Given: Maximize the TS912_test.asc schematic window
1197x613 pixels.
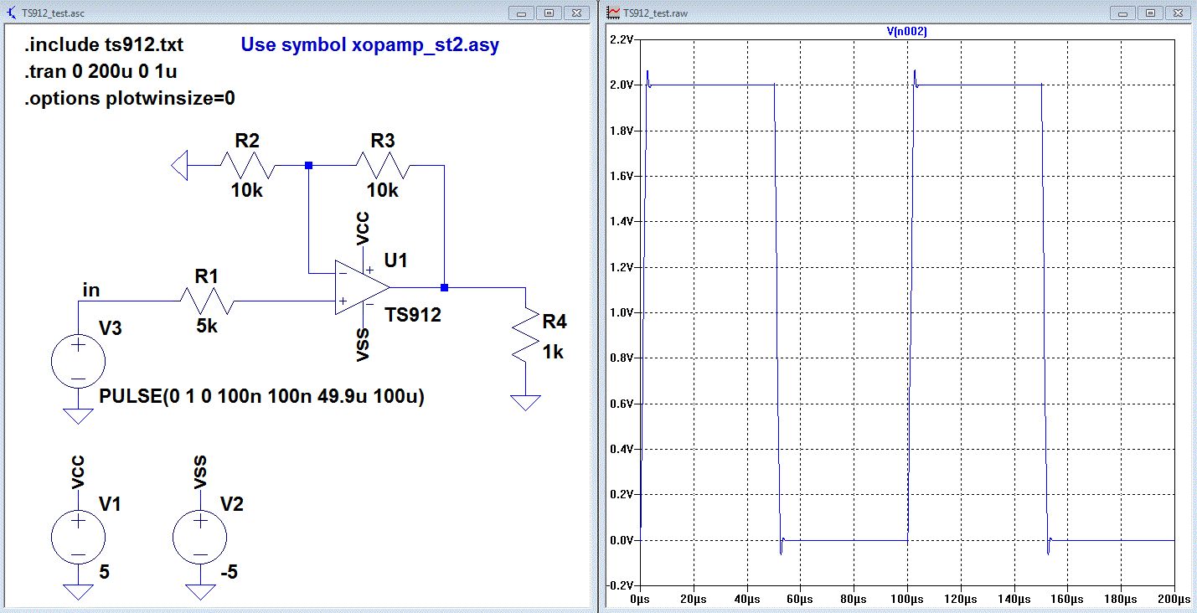Looking at the screenshot, I should coord(549,13).
